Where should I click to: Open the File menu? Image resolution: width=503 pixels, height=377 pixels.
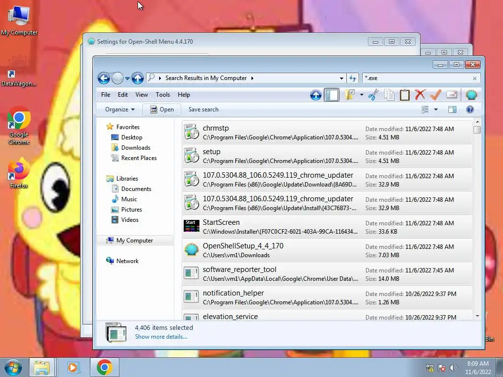coord(106,95)
